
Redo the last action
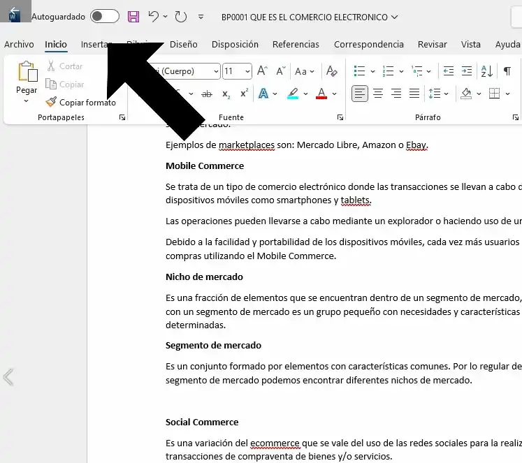181,17
